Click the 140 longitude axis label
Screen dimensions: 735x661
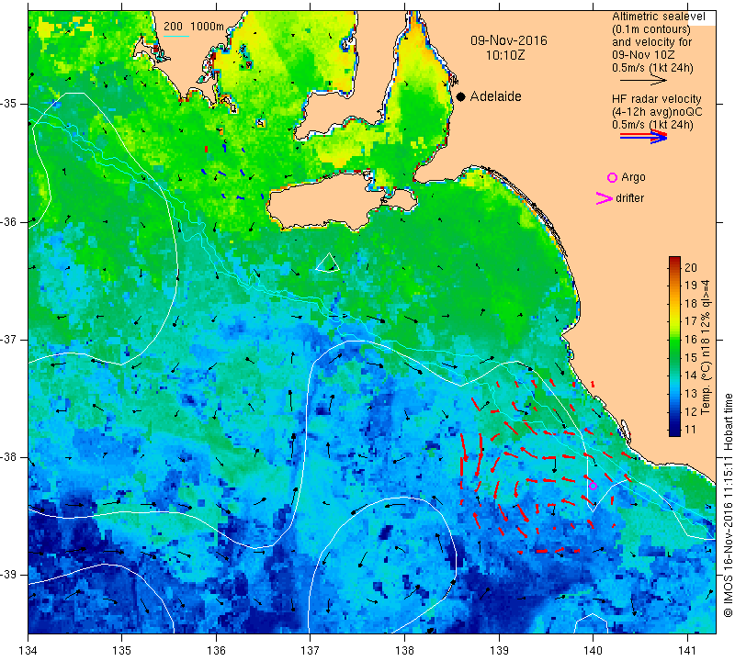[x=593, y=651]
